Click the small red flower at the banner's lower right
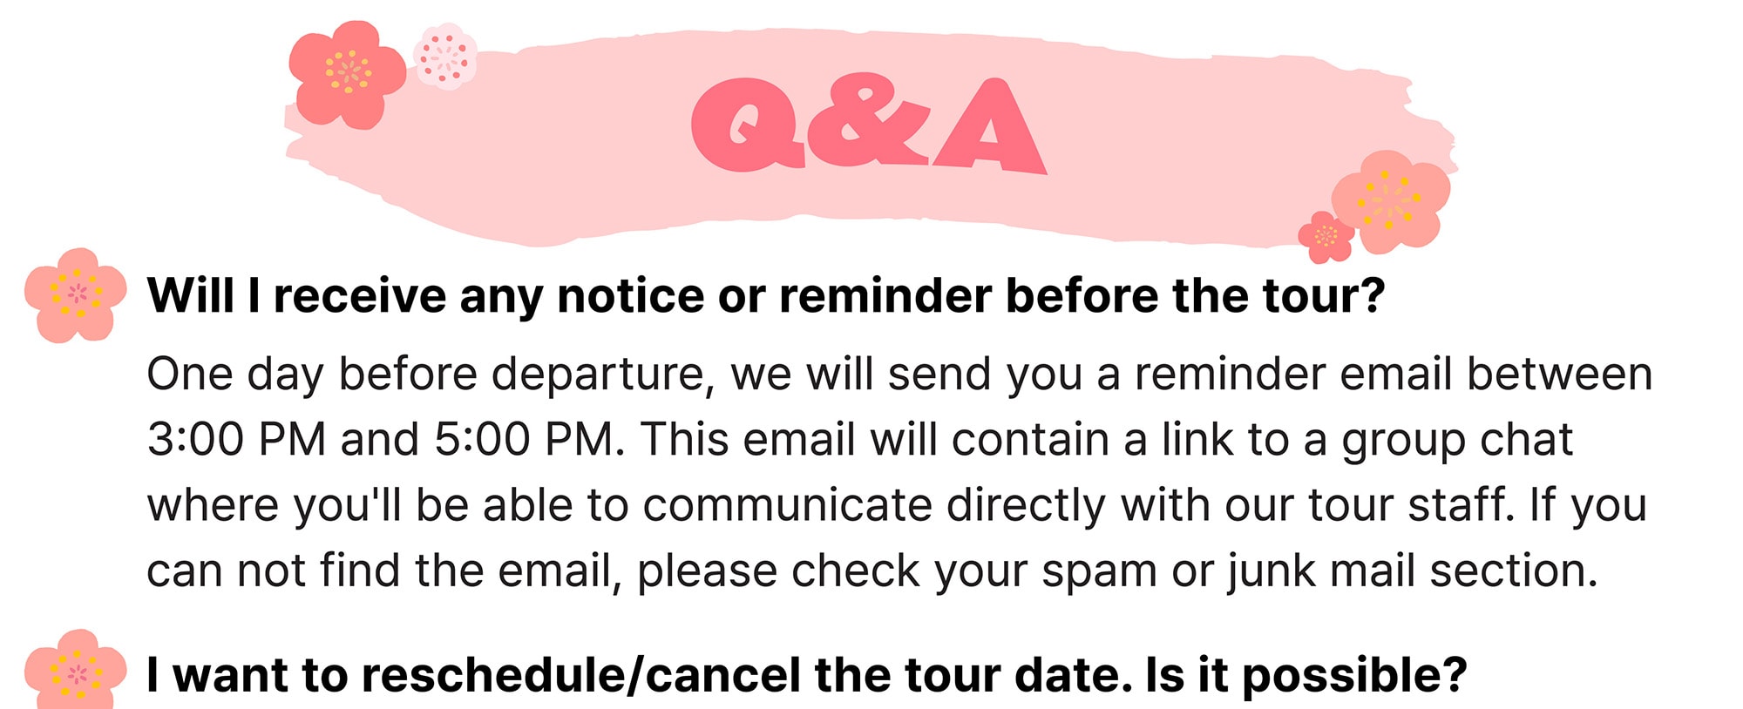This screenshot has height=709, width=1743. tap(1326, 236)
